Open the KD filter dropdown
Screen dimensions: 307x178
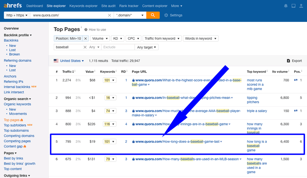pos(118,39)
